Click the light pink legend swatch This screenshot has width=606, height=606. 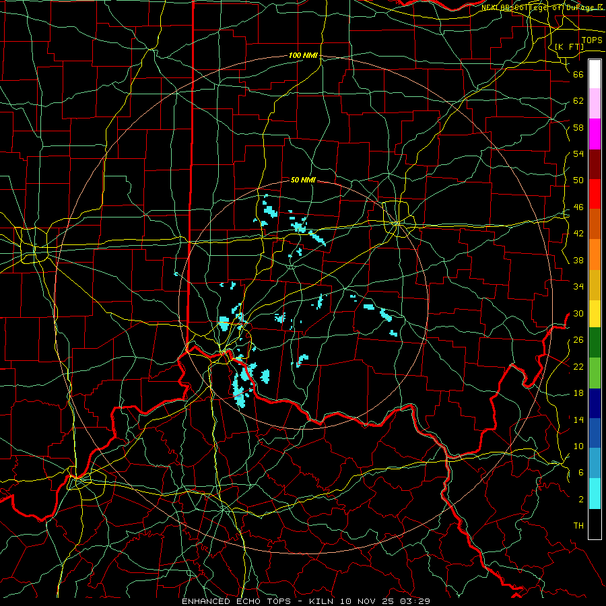(x=595, y=104)
